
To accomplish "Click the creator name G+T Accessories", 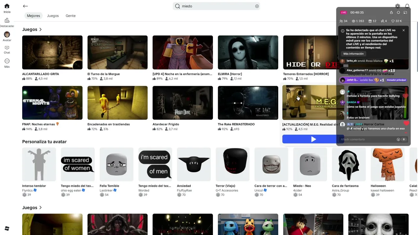I will click(227, 190).
